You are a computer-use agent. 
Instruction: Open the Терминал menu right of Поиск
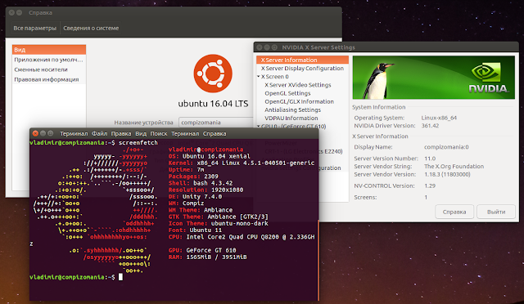[185, 133]
